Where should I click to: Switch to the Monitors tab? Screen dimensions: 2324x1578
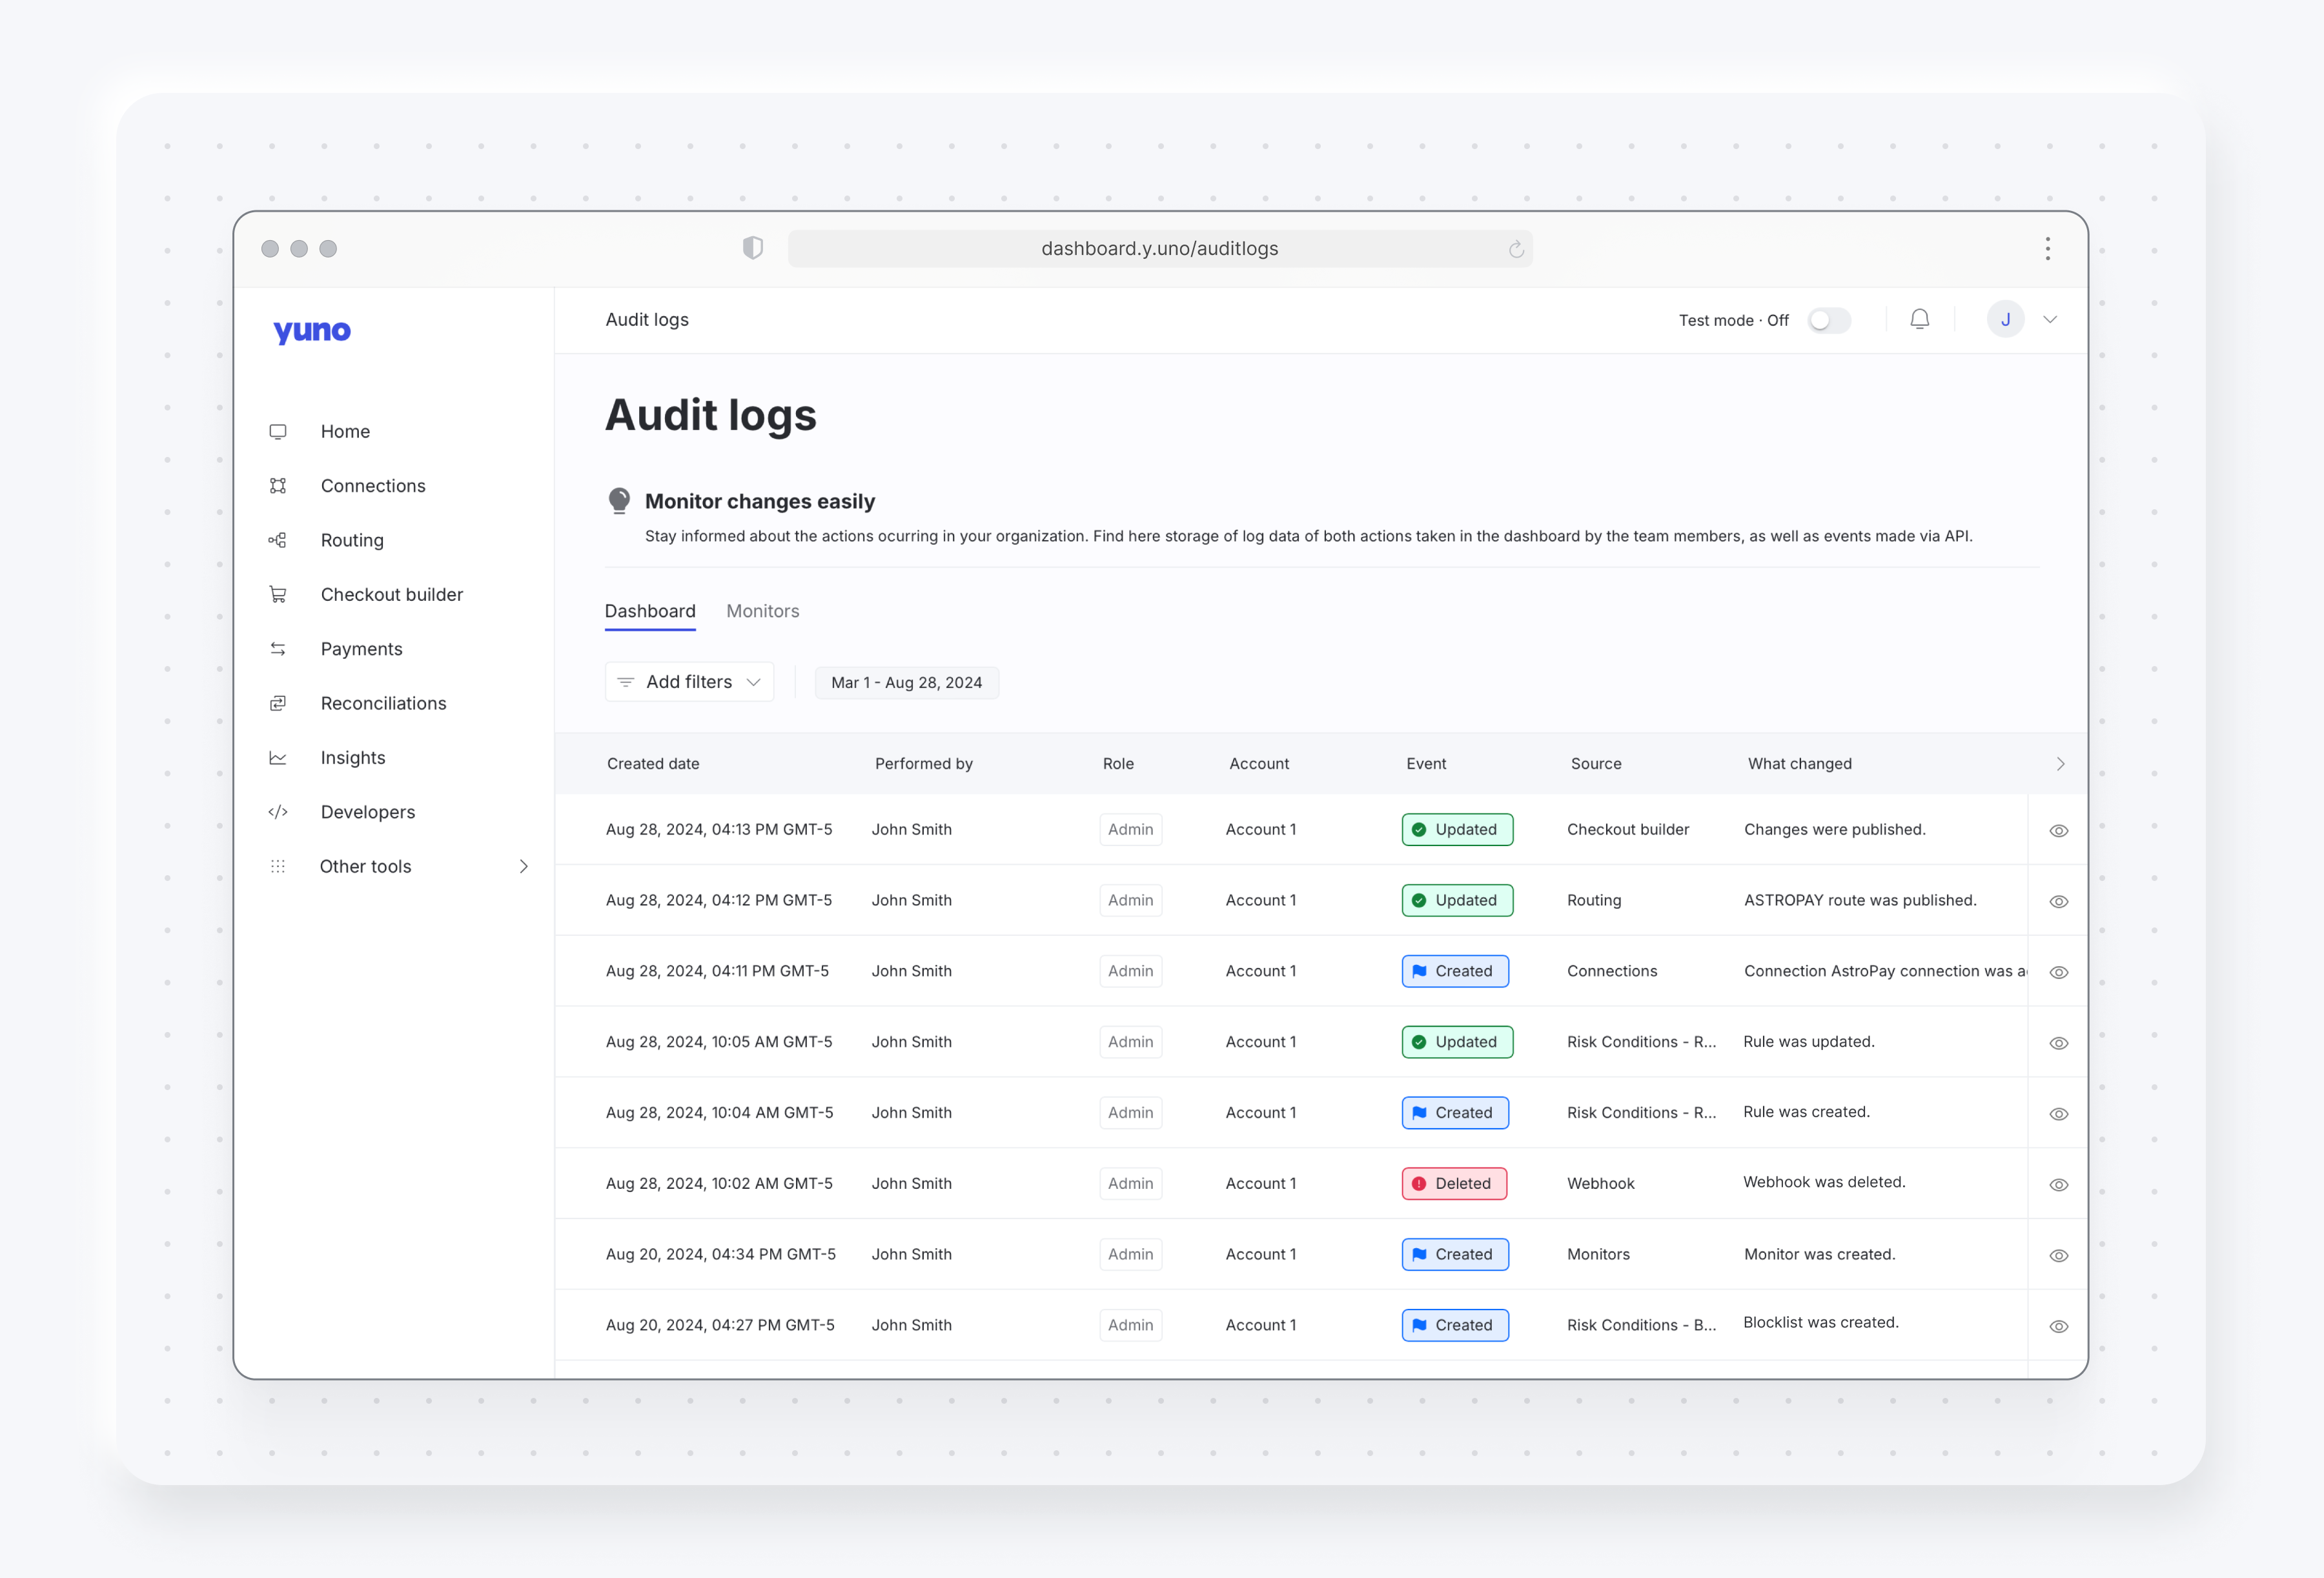[x=762, y=611]
